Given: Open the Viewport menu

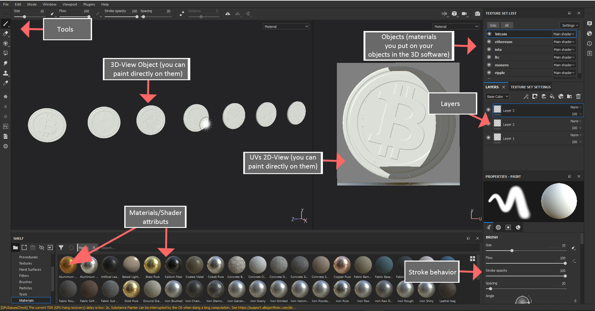Looking at the screenshot, I should click(70, 4).
